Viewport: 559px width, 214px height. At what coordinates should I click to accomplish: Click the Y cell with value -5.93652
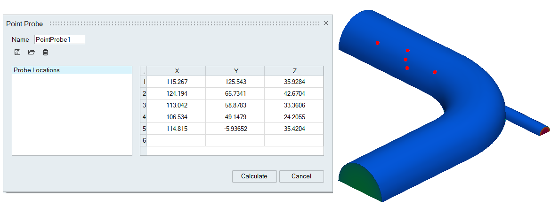coord(235,129)
